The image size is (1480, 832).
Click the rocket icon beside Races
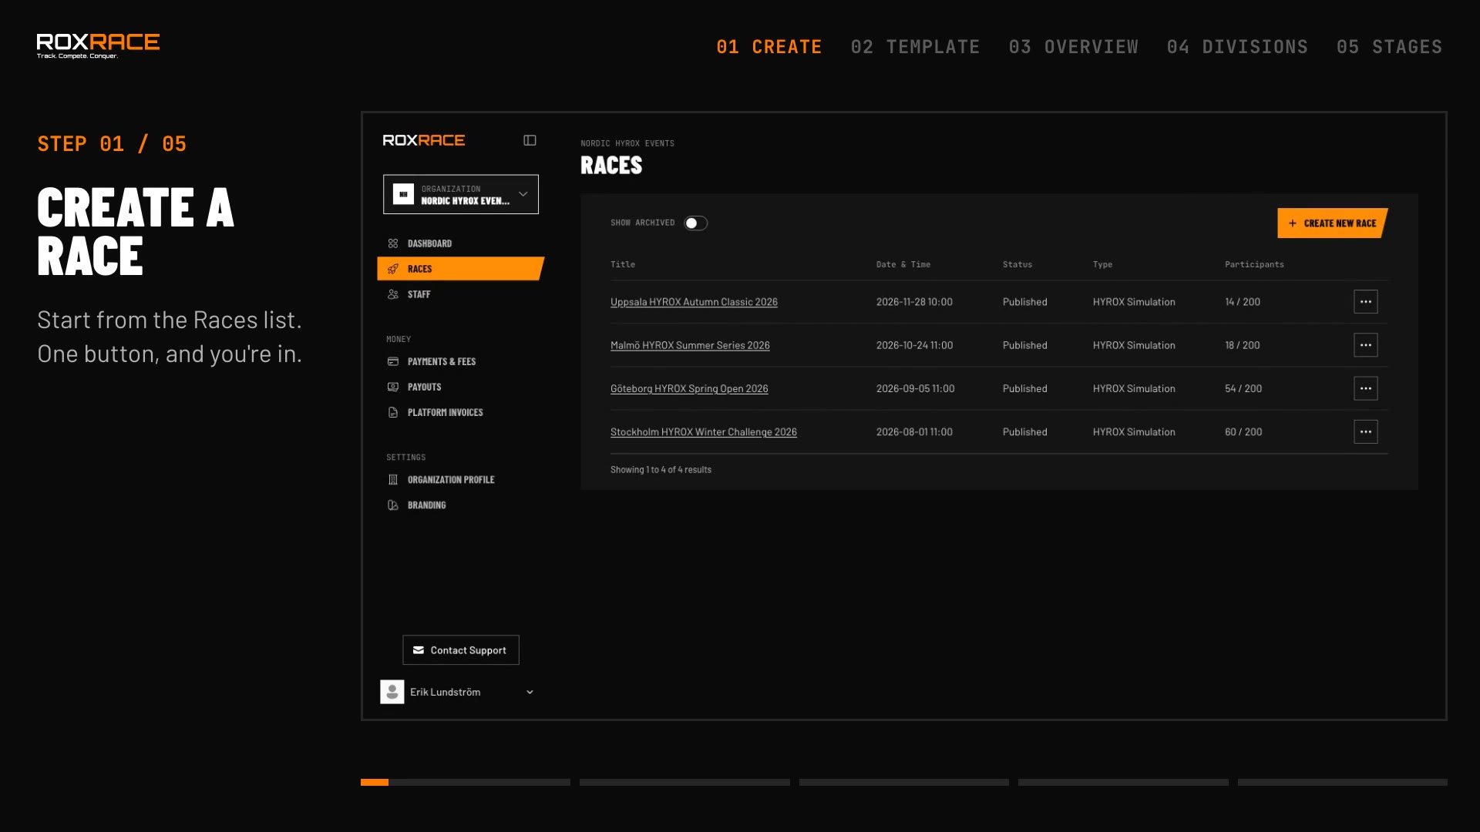point(393,269)
